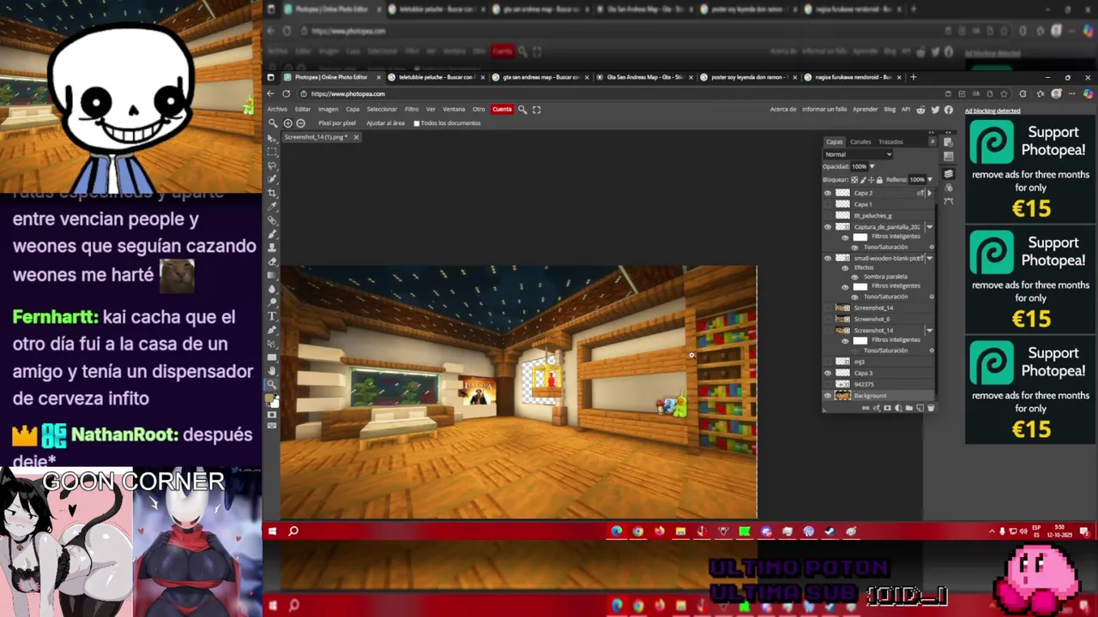This screenshot has height=617, width=1098.
Task: Collapse the Captura_de_pantalla layer arrow
Action: 930,227
